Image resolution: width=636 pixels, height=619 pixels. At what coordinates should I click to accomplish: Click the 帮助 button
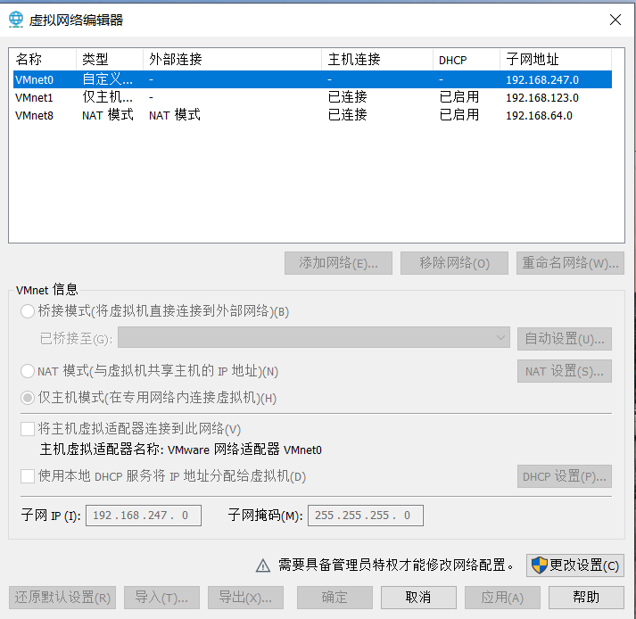point(587,598)
